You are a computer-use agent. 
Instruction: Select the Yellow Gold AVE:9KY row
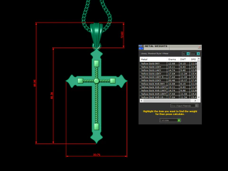[x=169, y=84]
